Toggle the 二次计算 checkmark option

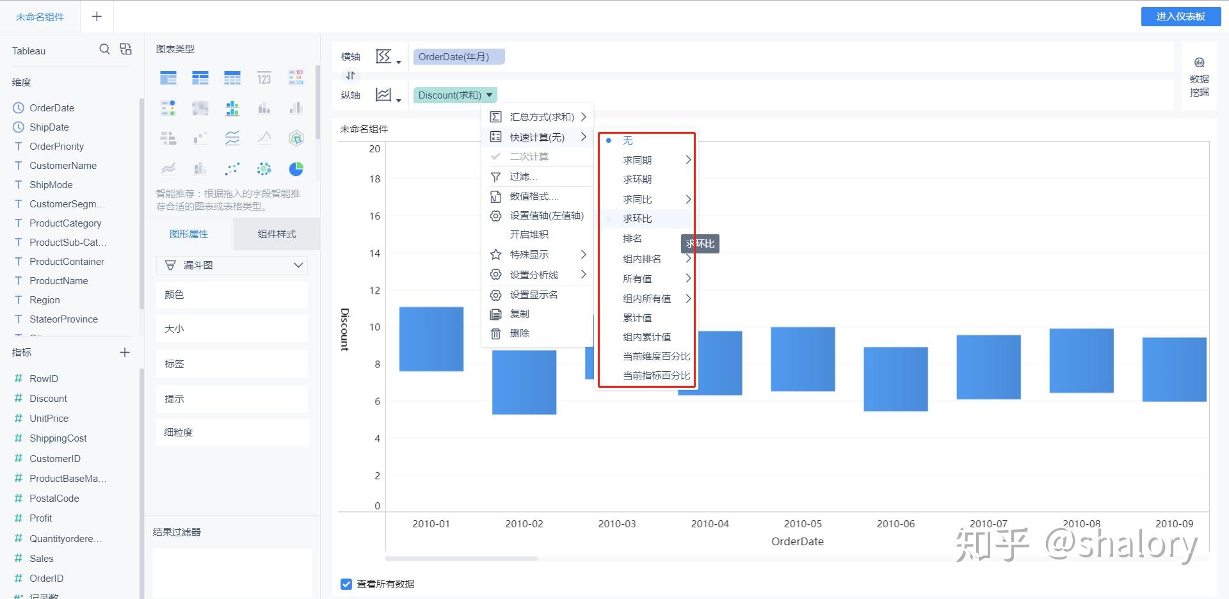click(x=529, y=156)
